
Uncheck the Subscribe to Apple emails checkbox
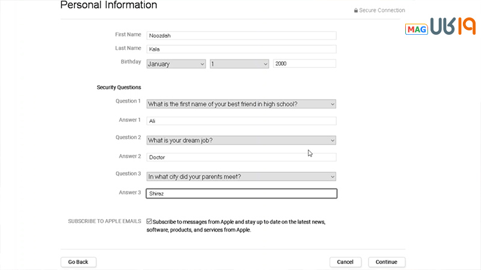point(149,221)
